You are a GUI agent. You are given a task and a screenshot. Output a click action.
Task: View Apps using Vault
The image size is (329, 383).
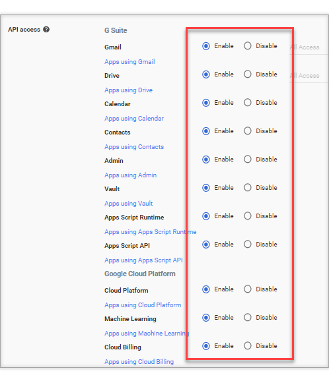click(129, 204)
